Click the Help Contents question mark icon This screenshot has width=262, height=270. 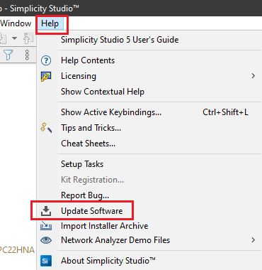click(x=46, y=60)
